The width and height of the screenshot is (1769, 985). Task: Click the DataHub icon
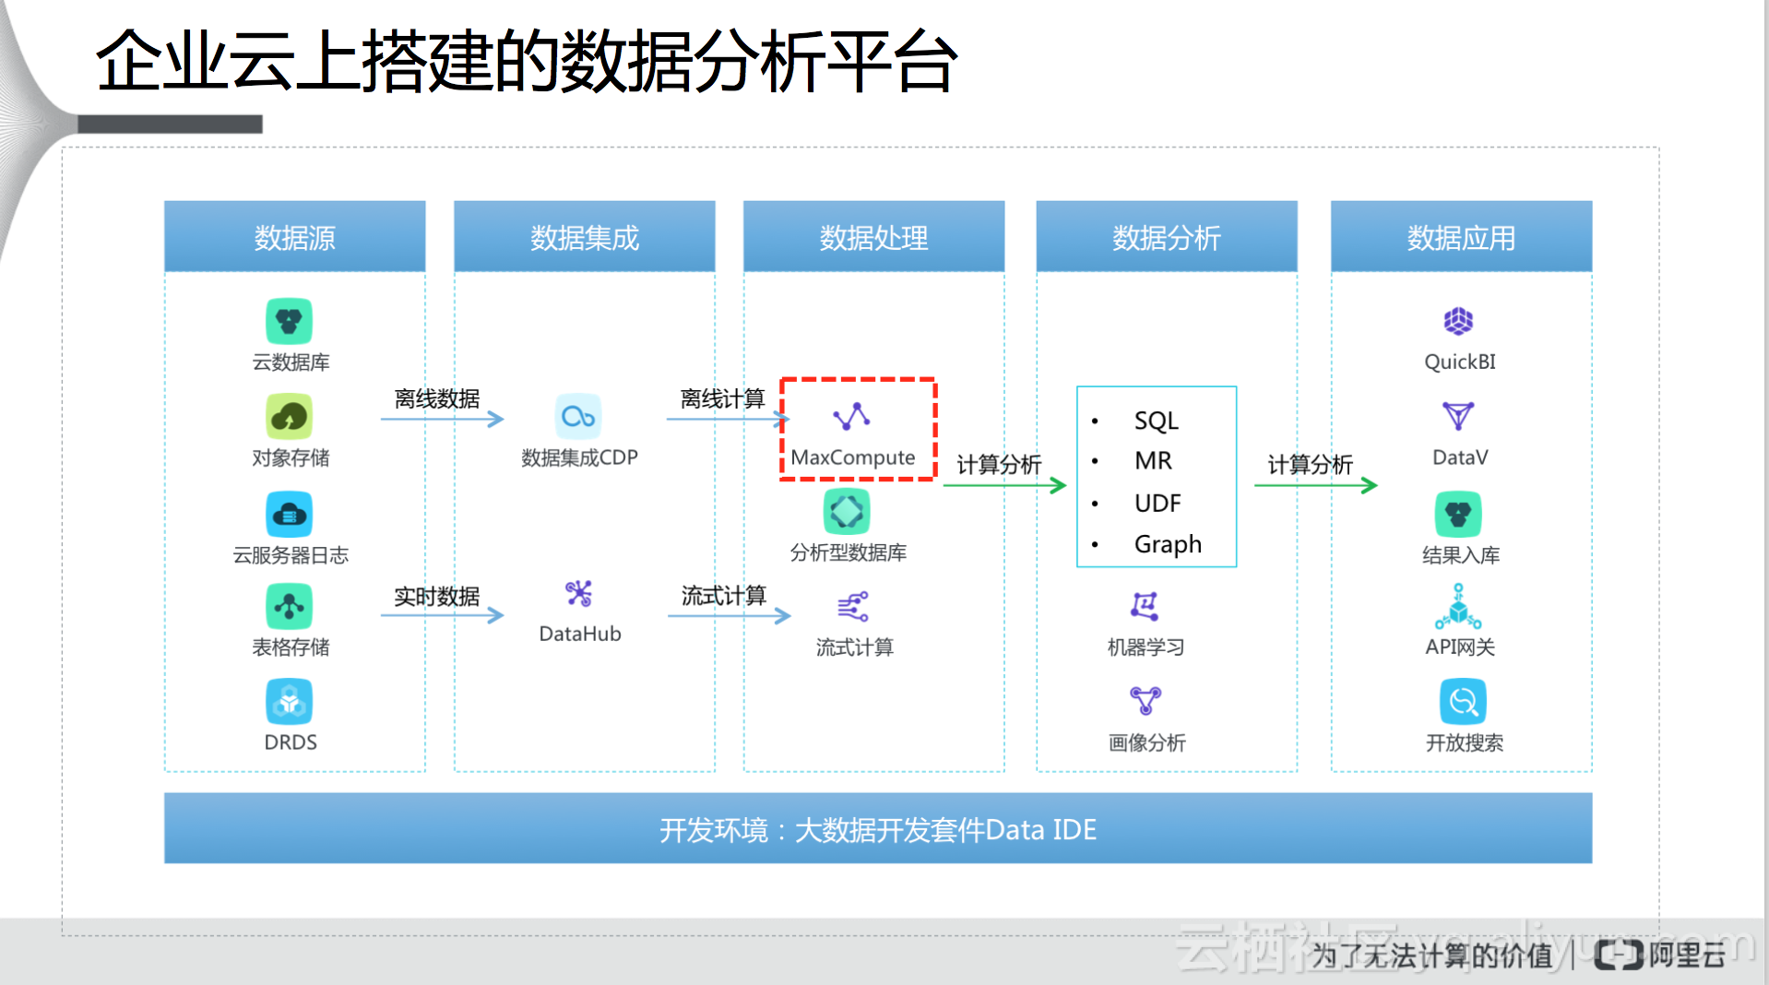578,593
